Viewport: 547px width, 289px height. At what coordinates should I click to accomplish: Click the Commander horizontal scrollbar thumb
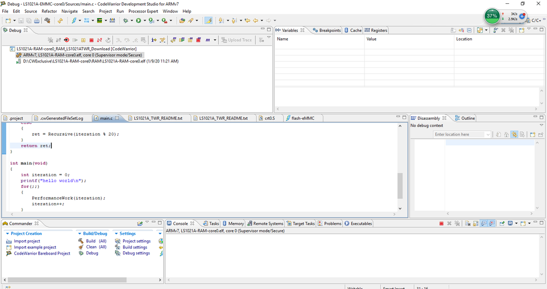67,280
